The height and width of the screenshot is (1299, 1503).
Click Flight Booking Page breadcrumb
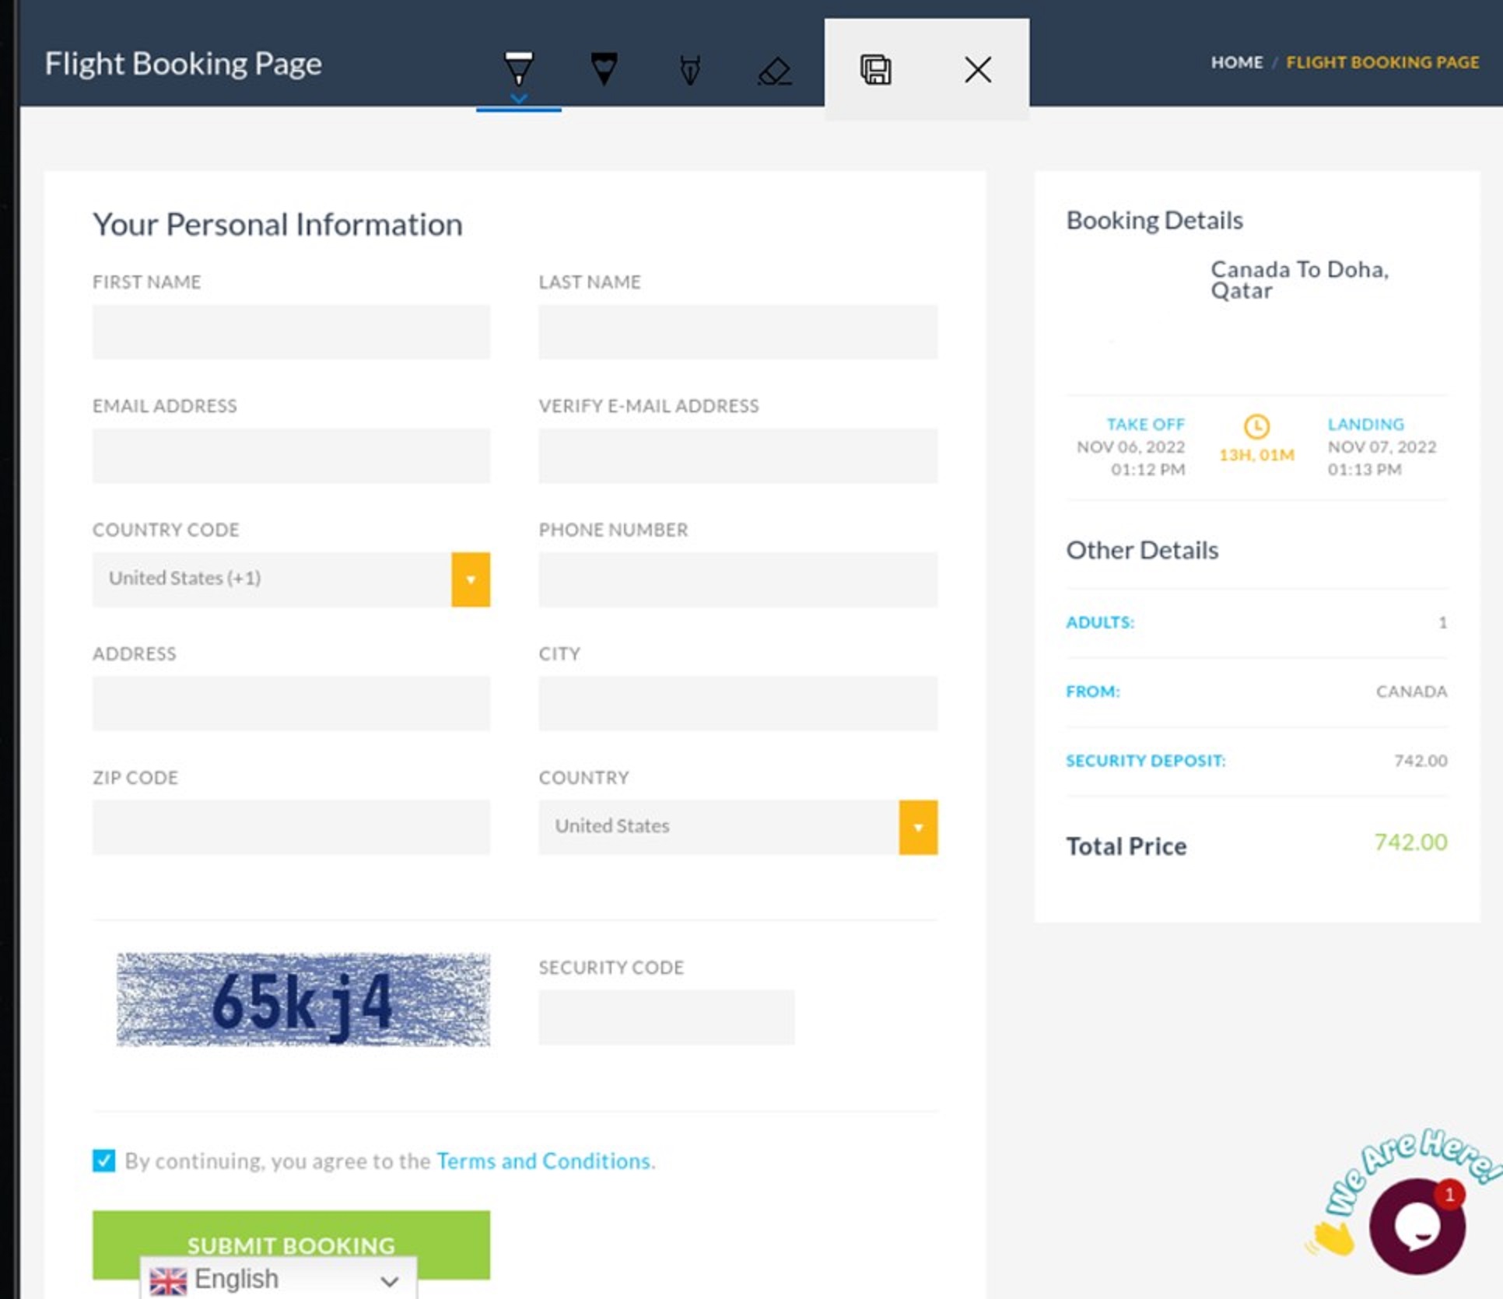pos(1382,62)
